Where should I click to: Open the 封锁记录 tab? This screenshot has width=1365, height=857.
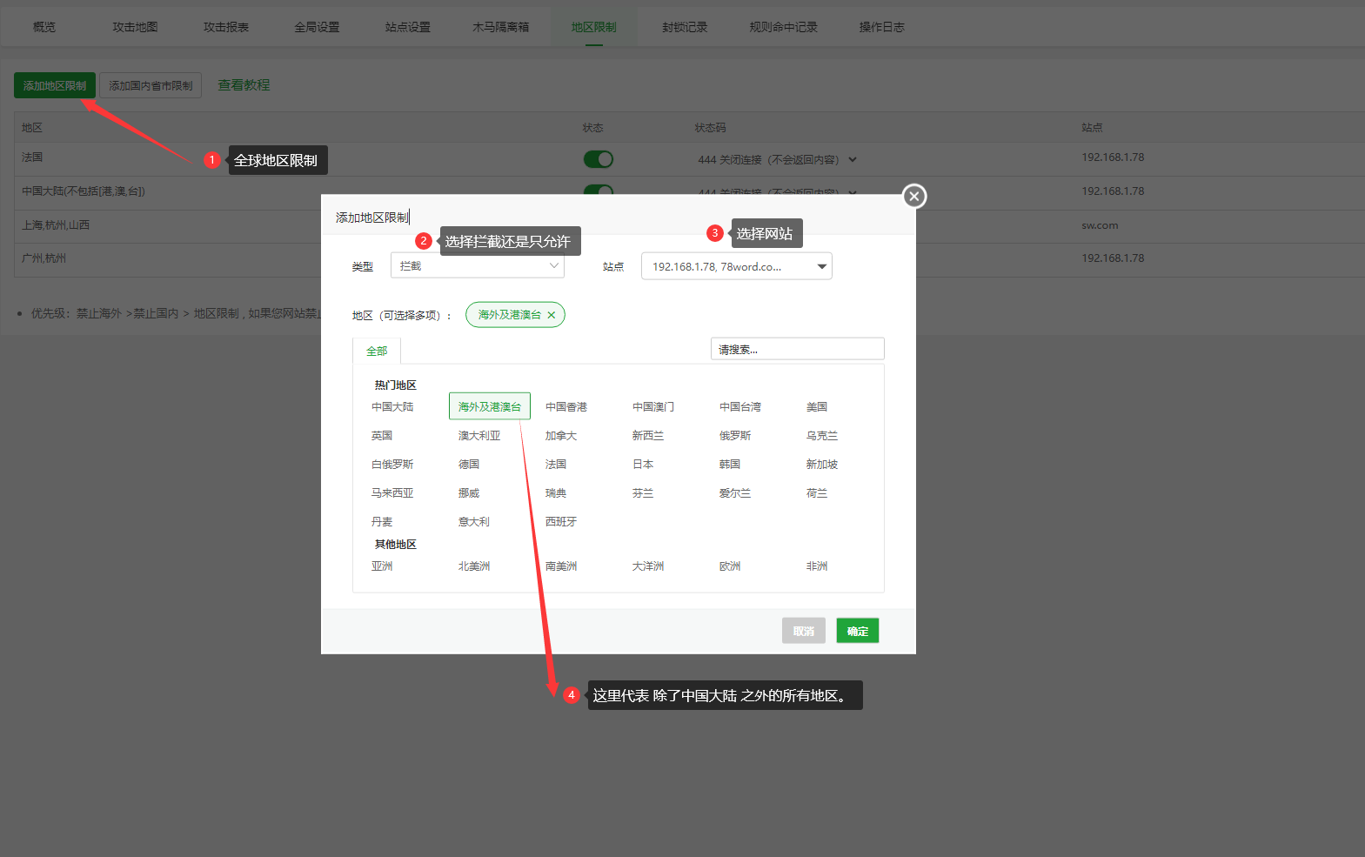click(x=685, y=27)
